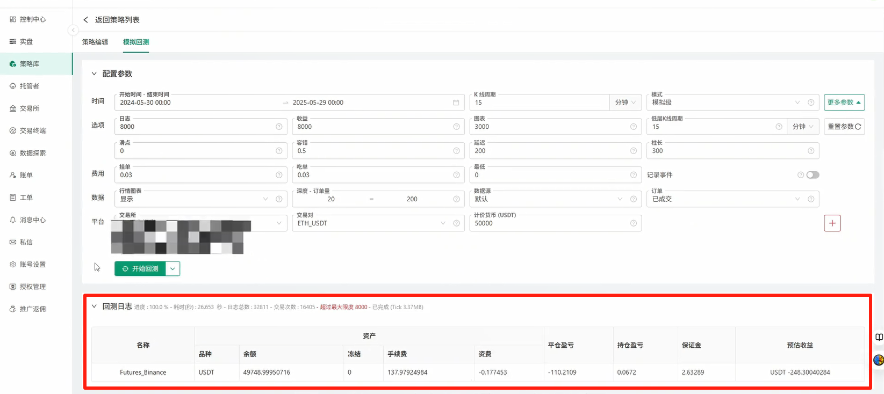Click help icon in 图表 field
Viewport: 884px width, 394px height.
[634, 127]
